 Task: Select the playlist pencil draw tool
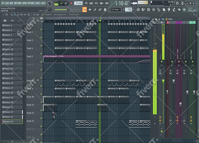pyautogui.click(x=12, y=15)
